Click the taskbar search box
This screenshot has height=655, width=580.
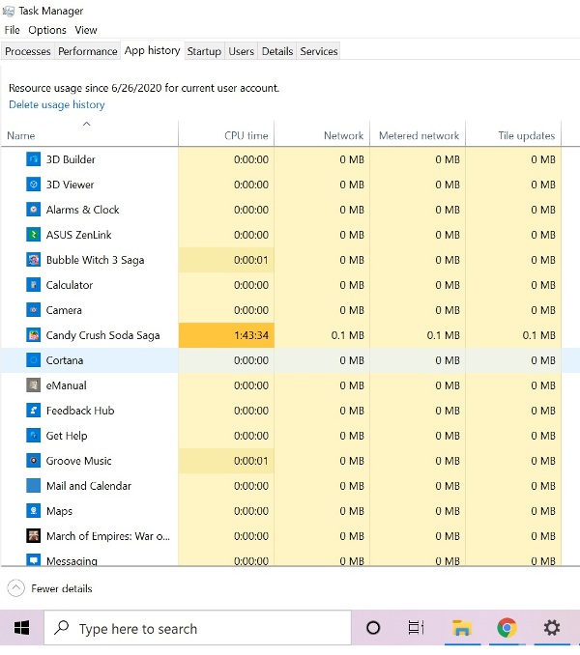(197, 628)
